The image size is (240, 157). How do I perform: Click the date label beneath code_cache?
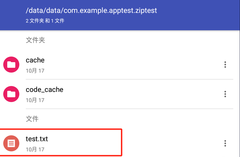35,100
